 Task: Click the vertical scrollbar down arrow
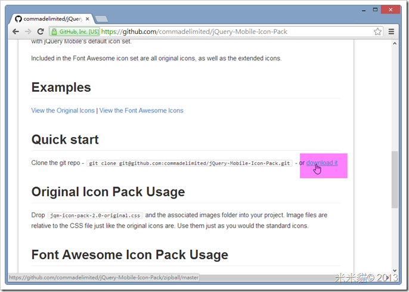[395, 271]
